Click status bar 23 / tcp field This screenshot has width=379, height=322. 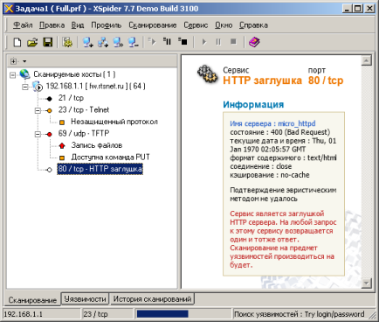(x=107, y=314)
